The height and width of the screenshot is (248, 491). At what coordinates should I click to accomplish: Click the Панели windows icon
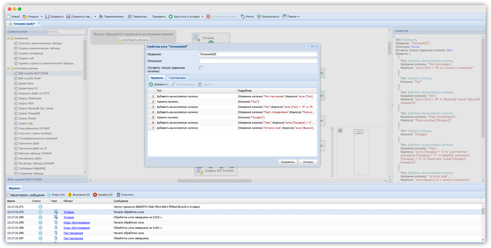284,17
